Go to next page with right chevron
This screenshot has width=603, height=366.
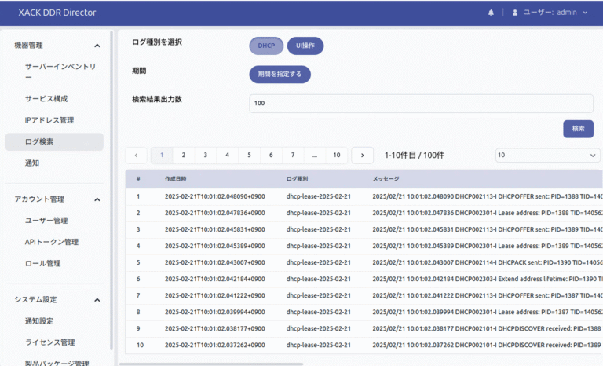(x=362, y=156)
